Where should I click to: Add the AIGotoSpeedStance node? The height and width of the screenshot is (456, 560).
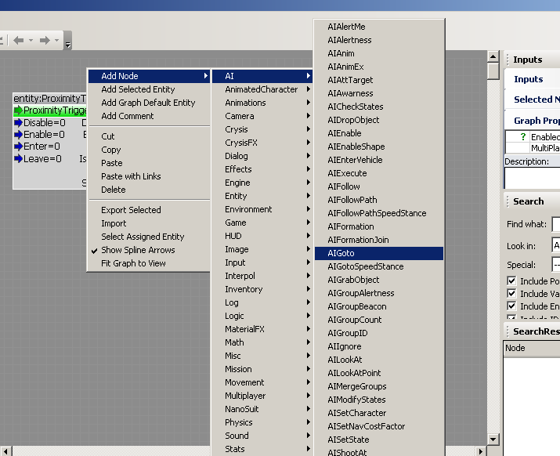(379, 266)
